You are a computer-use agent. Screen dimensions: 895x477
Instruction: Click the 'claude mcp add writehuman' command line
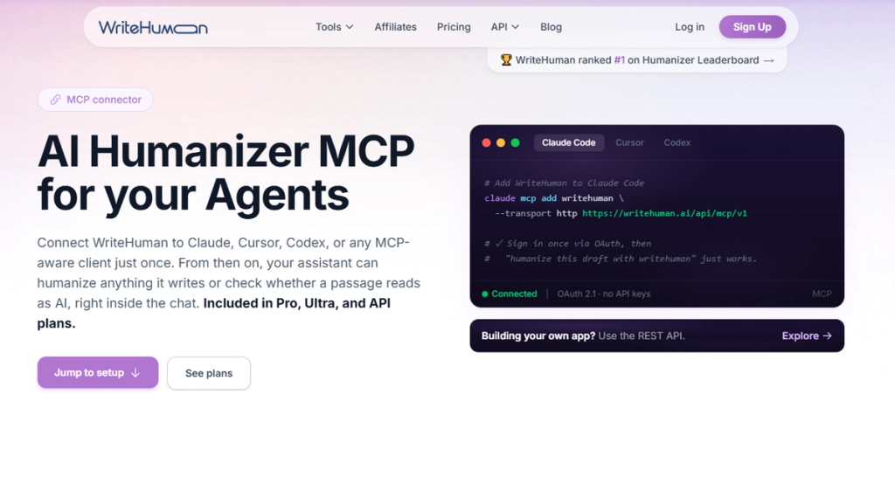tap(553, 198)
